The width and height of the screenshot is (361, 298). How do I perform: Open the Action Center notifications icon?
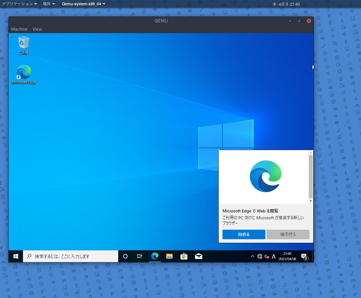[x=304, y=256]
